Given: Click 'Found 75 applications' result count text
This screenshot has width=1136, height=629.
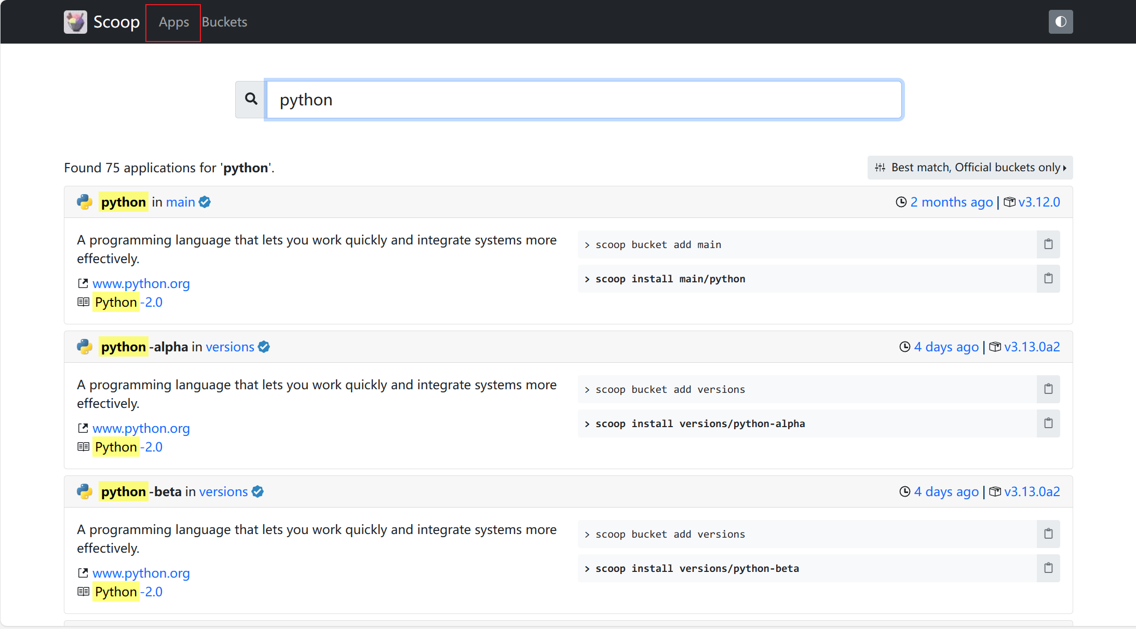Looking at the screenshot, I should pyautogui.click(x=169, y=168).
